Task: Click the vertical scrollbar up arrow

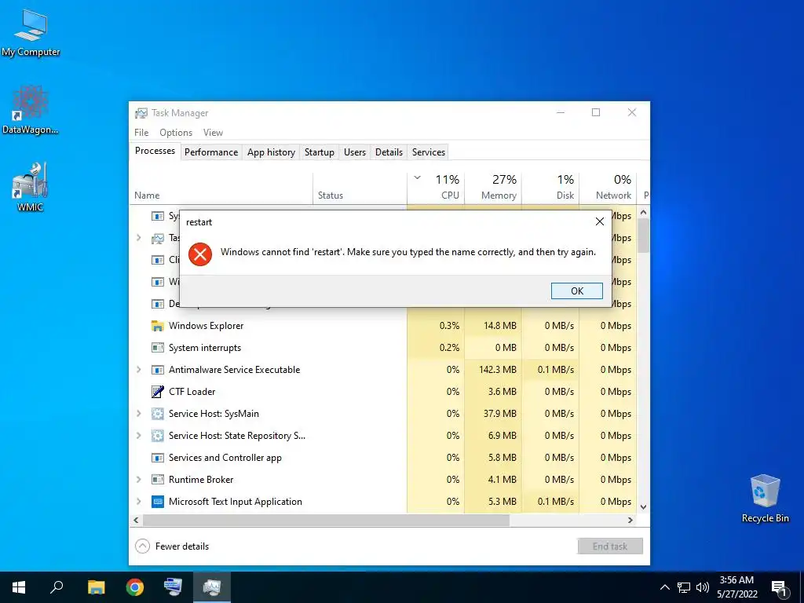Action: (644, 212)
